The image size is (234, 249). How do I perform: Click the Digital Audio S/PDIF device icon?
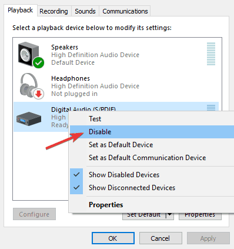click(x=29, y=119)
